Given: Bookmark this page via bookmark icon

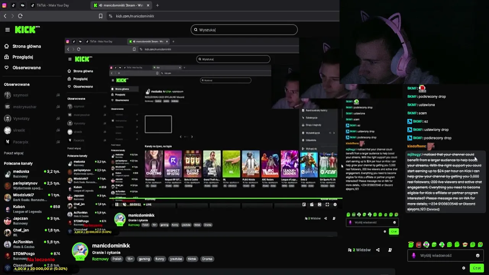Looking at the screenshot, I should tap(100, 16).
